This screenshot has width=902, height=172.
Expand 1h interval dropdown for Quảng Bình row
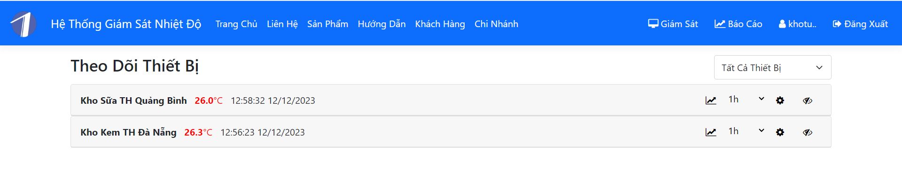(x=746, y=99)
